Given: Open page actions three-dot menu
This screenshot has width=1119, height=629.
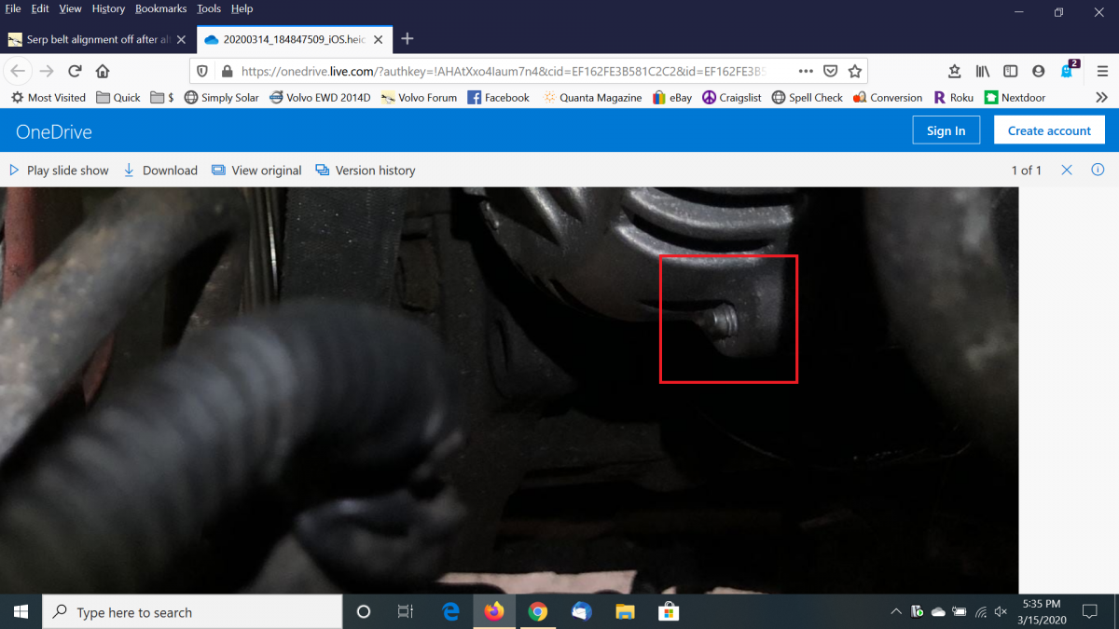Looking at the screenshot, I should (x=806, y=71).
